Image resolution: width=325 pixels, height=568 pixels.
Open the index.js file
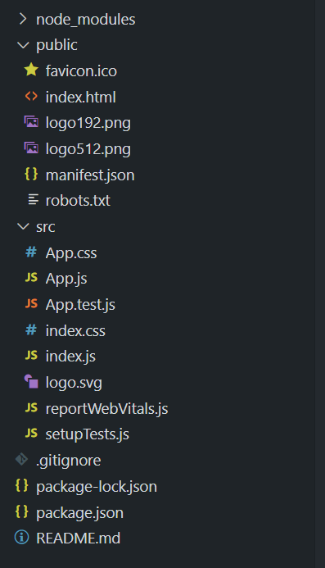click(x=70, y=357)
